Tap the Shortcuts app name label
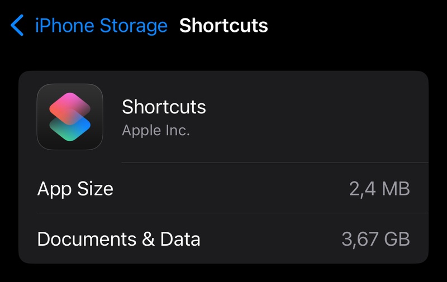This screenshot has height=282, width=447. 164,107
